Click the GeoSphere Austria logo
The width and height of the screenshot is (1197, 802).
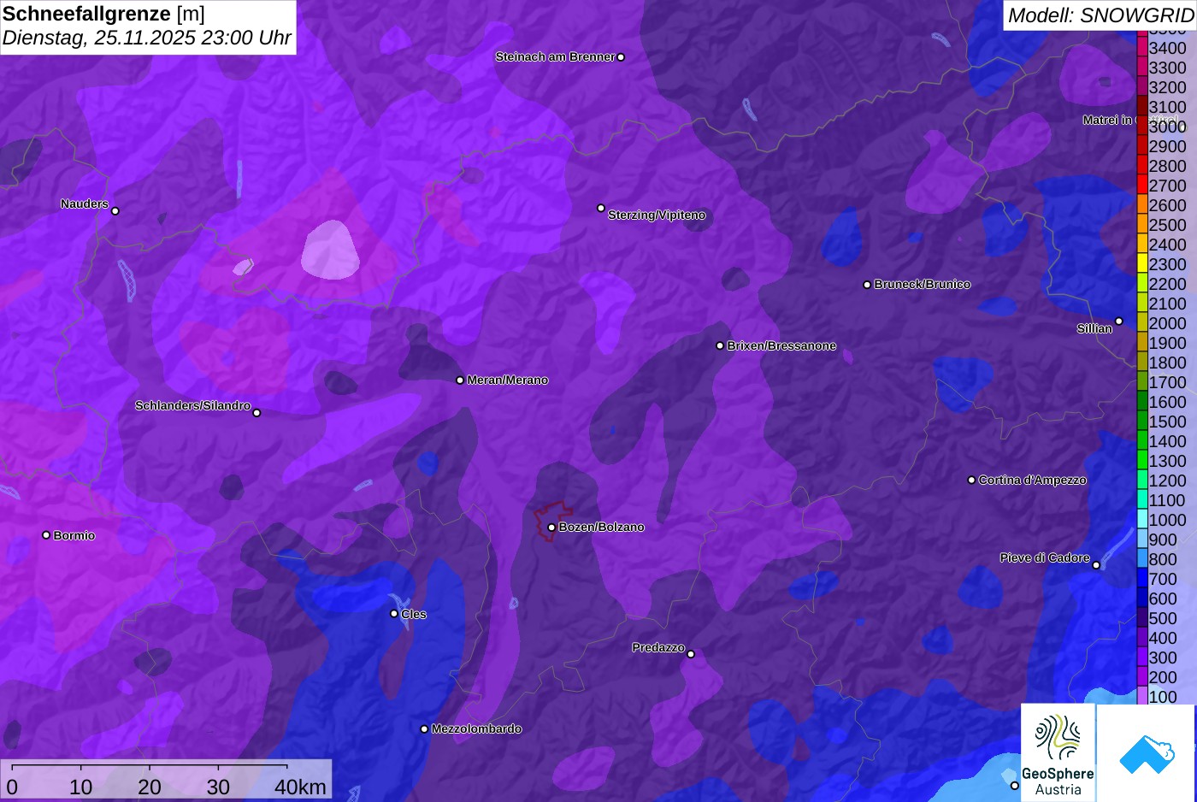[1058, 753]
